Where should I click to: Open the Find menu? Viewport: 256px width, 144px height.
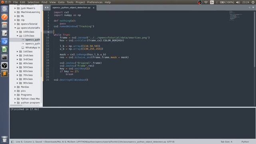(44, 2)
